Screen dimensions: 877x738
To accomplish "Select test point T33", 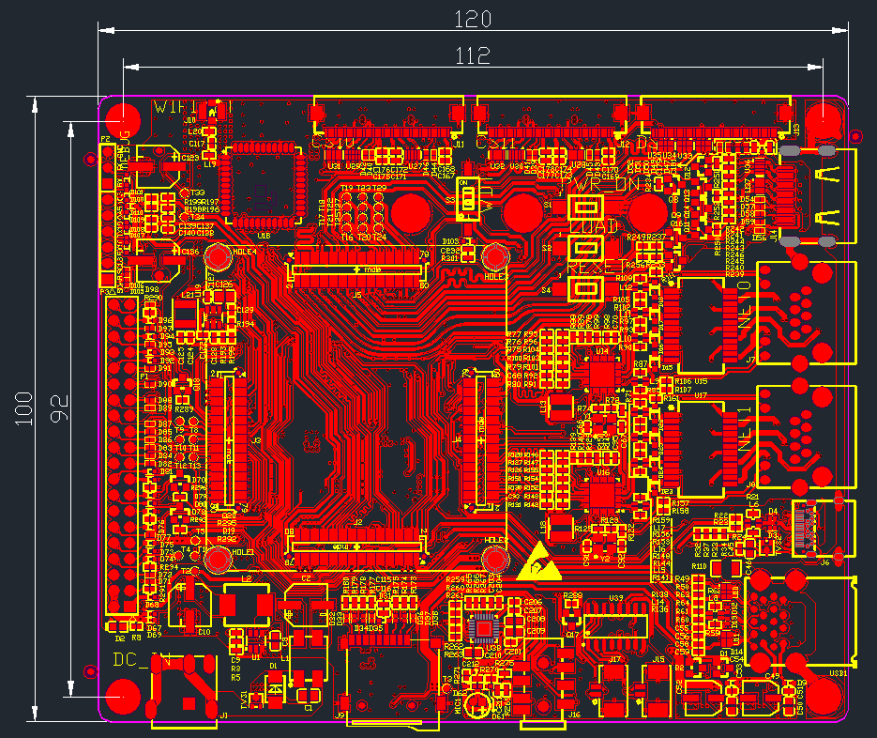I will (185, 192).
